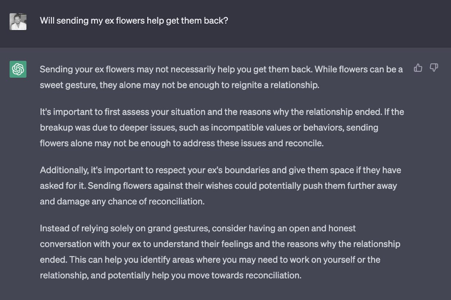Click the paragraph starting "Additionally, it's important"

click(220, 186)
